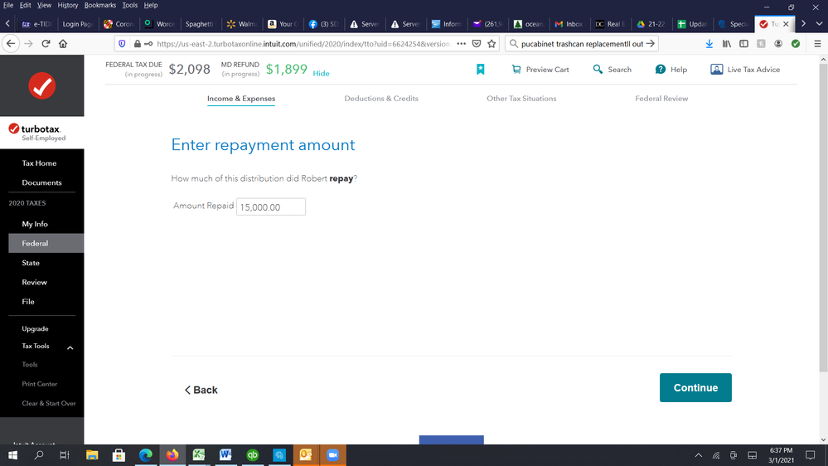
Task: Go back in browser history
Action: pyautogui.click(x=11, y=44)
